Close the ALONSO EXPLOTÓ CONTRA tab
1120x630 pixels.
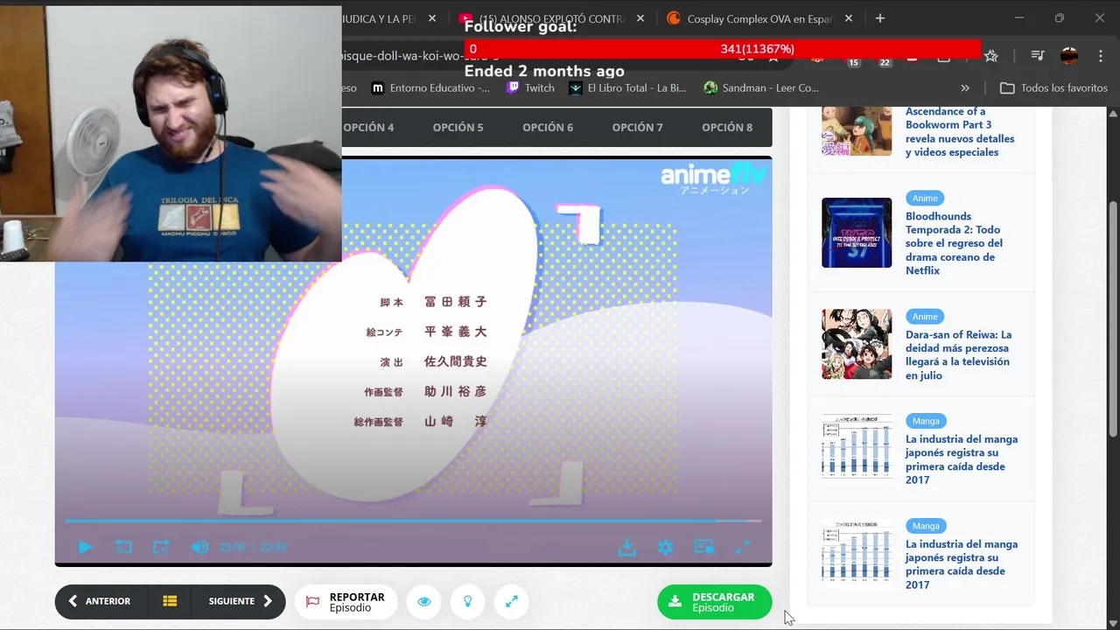(x=640, y=18)
